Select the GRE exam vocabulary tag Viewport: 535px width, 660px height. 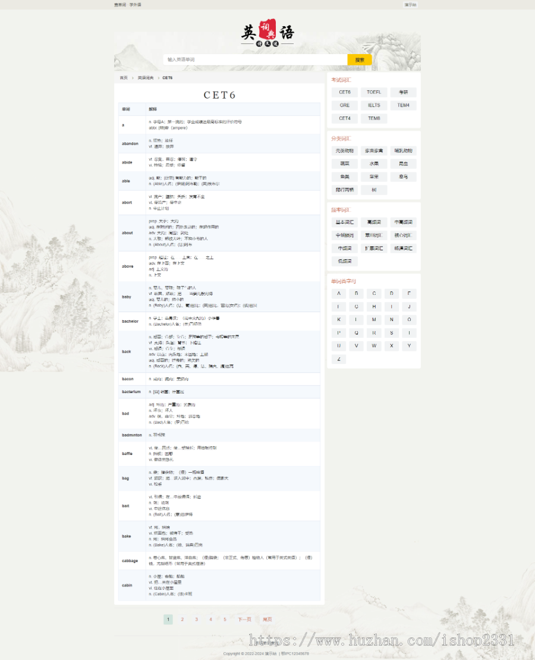pyautogui.click(x=345, y=105)
